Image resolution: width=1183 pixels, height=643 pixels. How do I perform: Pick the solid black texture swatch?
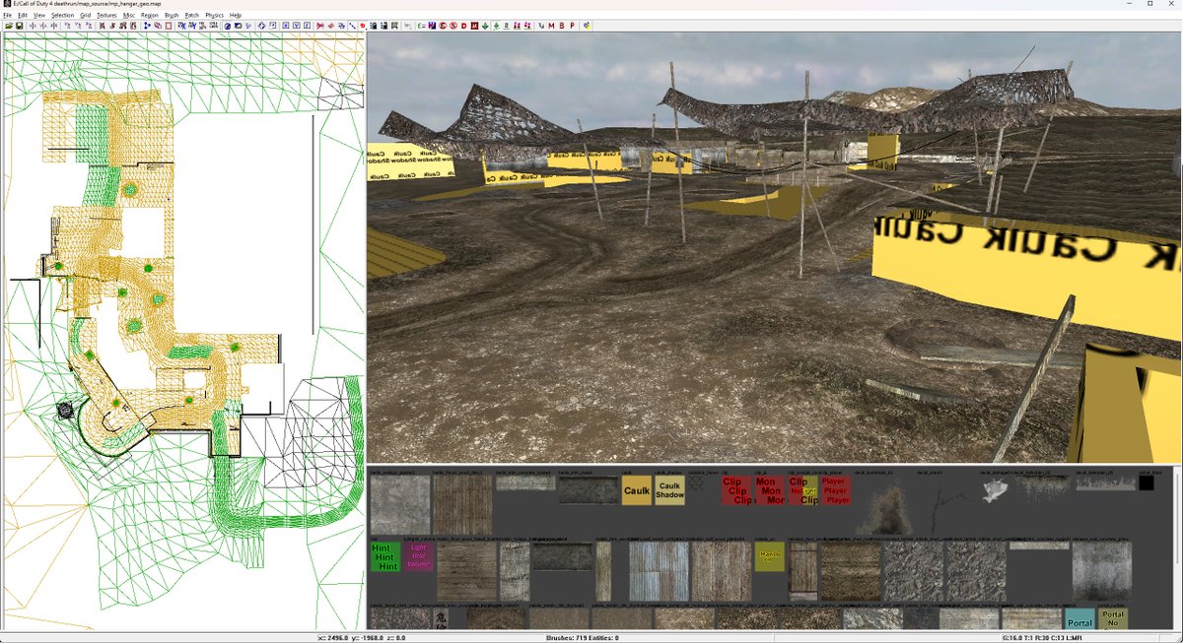(x=1146, y=482)
